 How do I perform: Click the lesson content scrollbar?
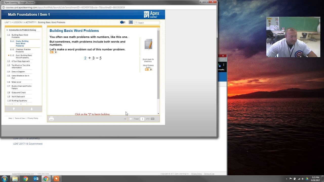click(x=158, y=64)
